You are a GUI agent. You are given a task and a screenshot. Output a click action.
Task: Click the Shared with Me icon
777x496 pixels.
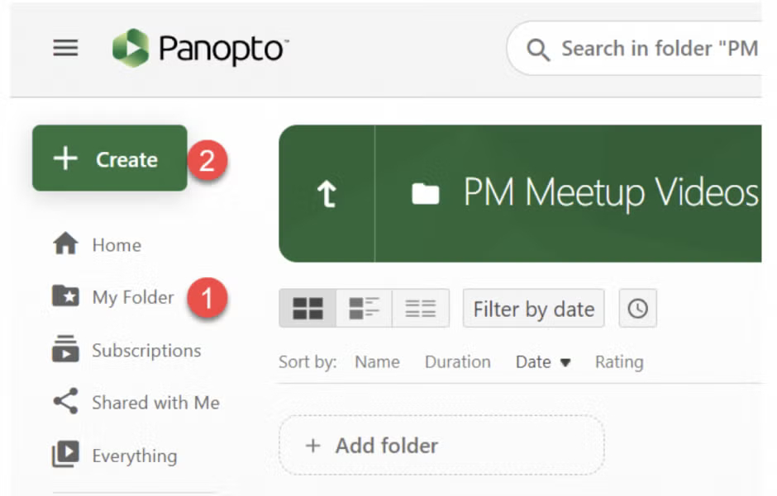pos(65,402)
